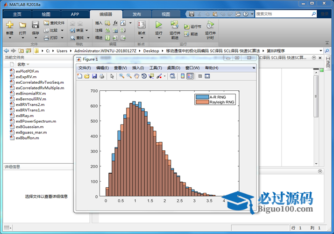Click the back arrow in address bar

tap(7, 51)
